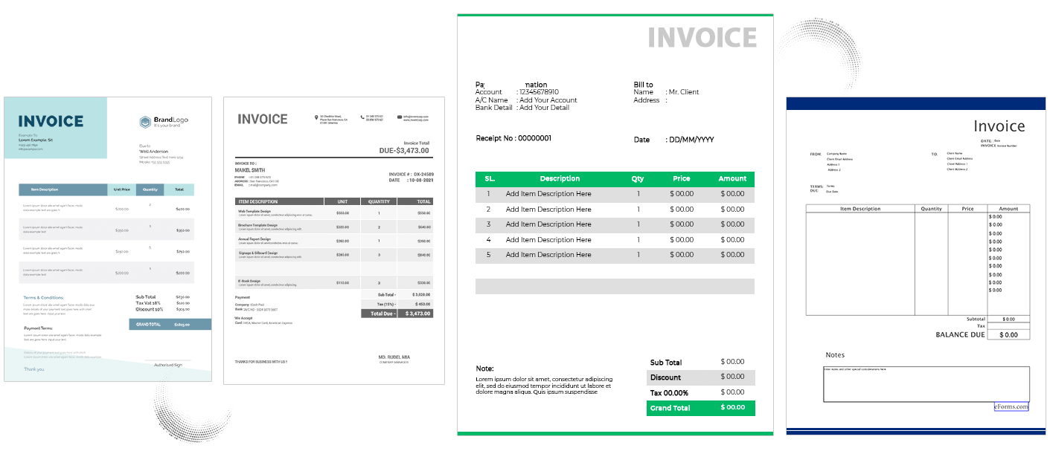1050x451 pixels.
Task: Click the 'DD/MM/YYYY' date value
Action: [x=691, y=140]
